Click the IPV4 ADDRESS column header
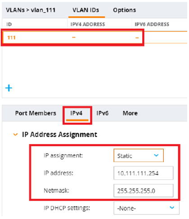 click(88, 24)
